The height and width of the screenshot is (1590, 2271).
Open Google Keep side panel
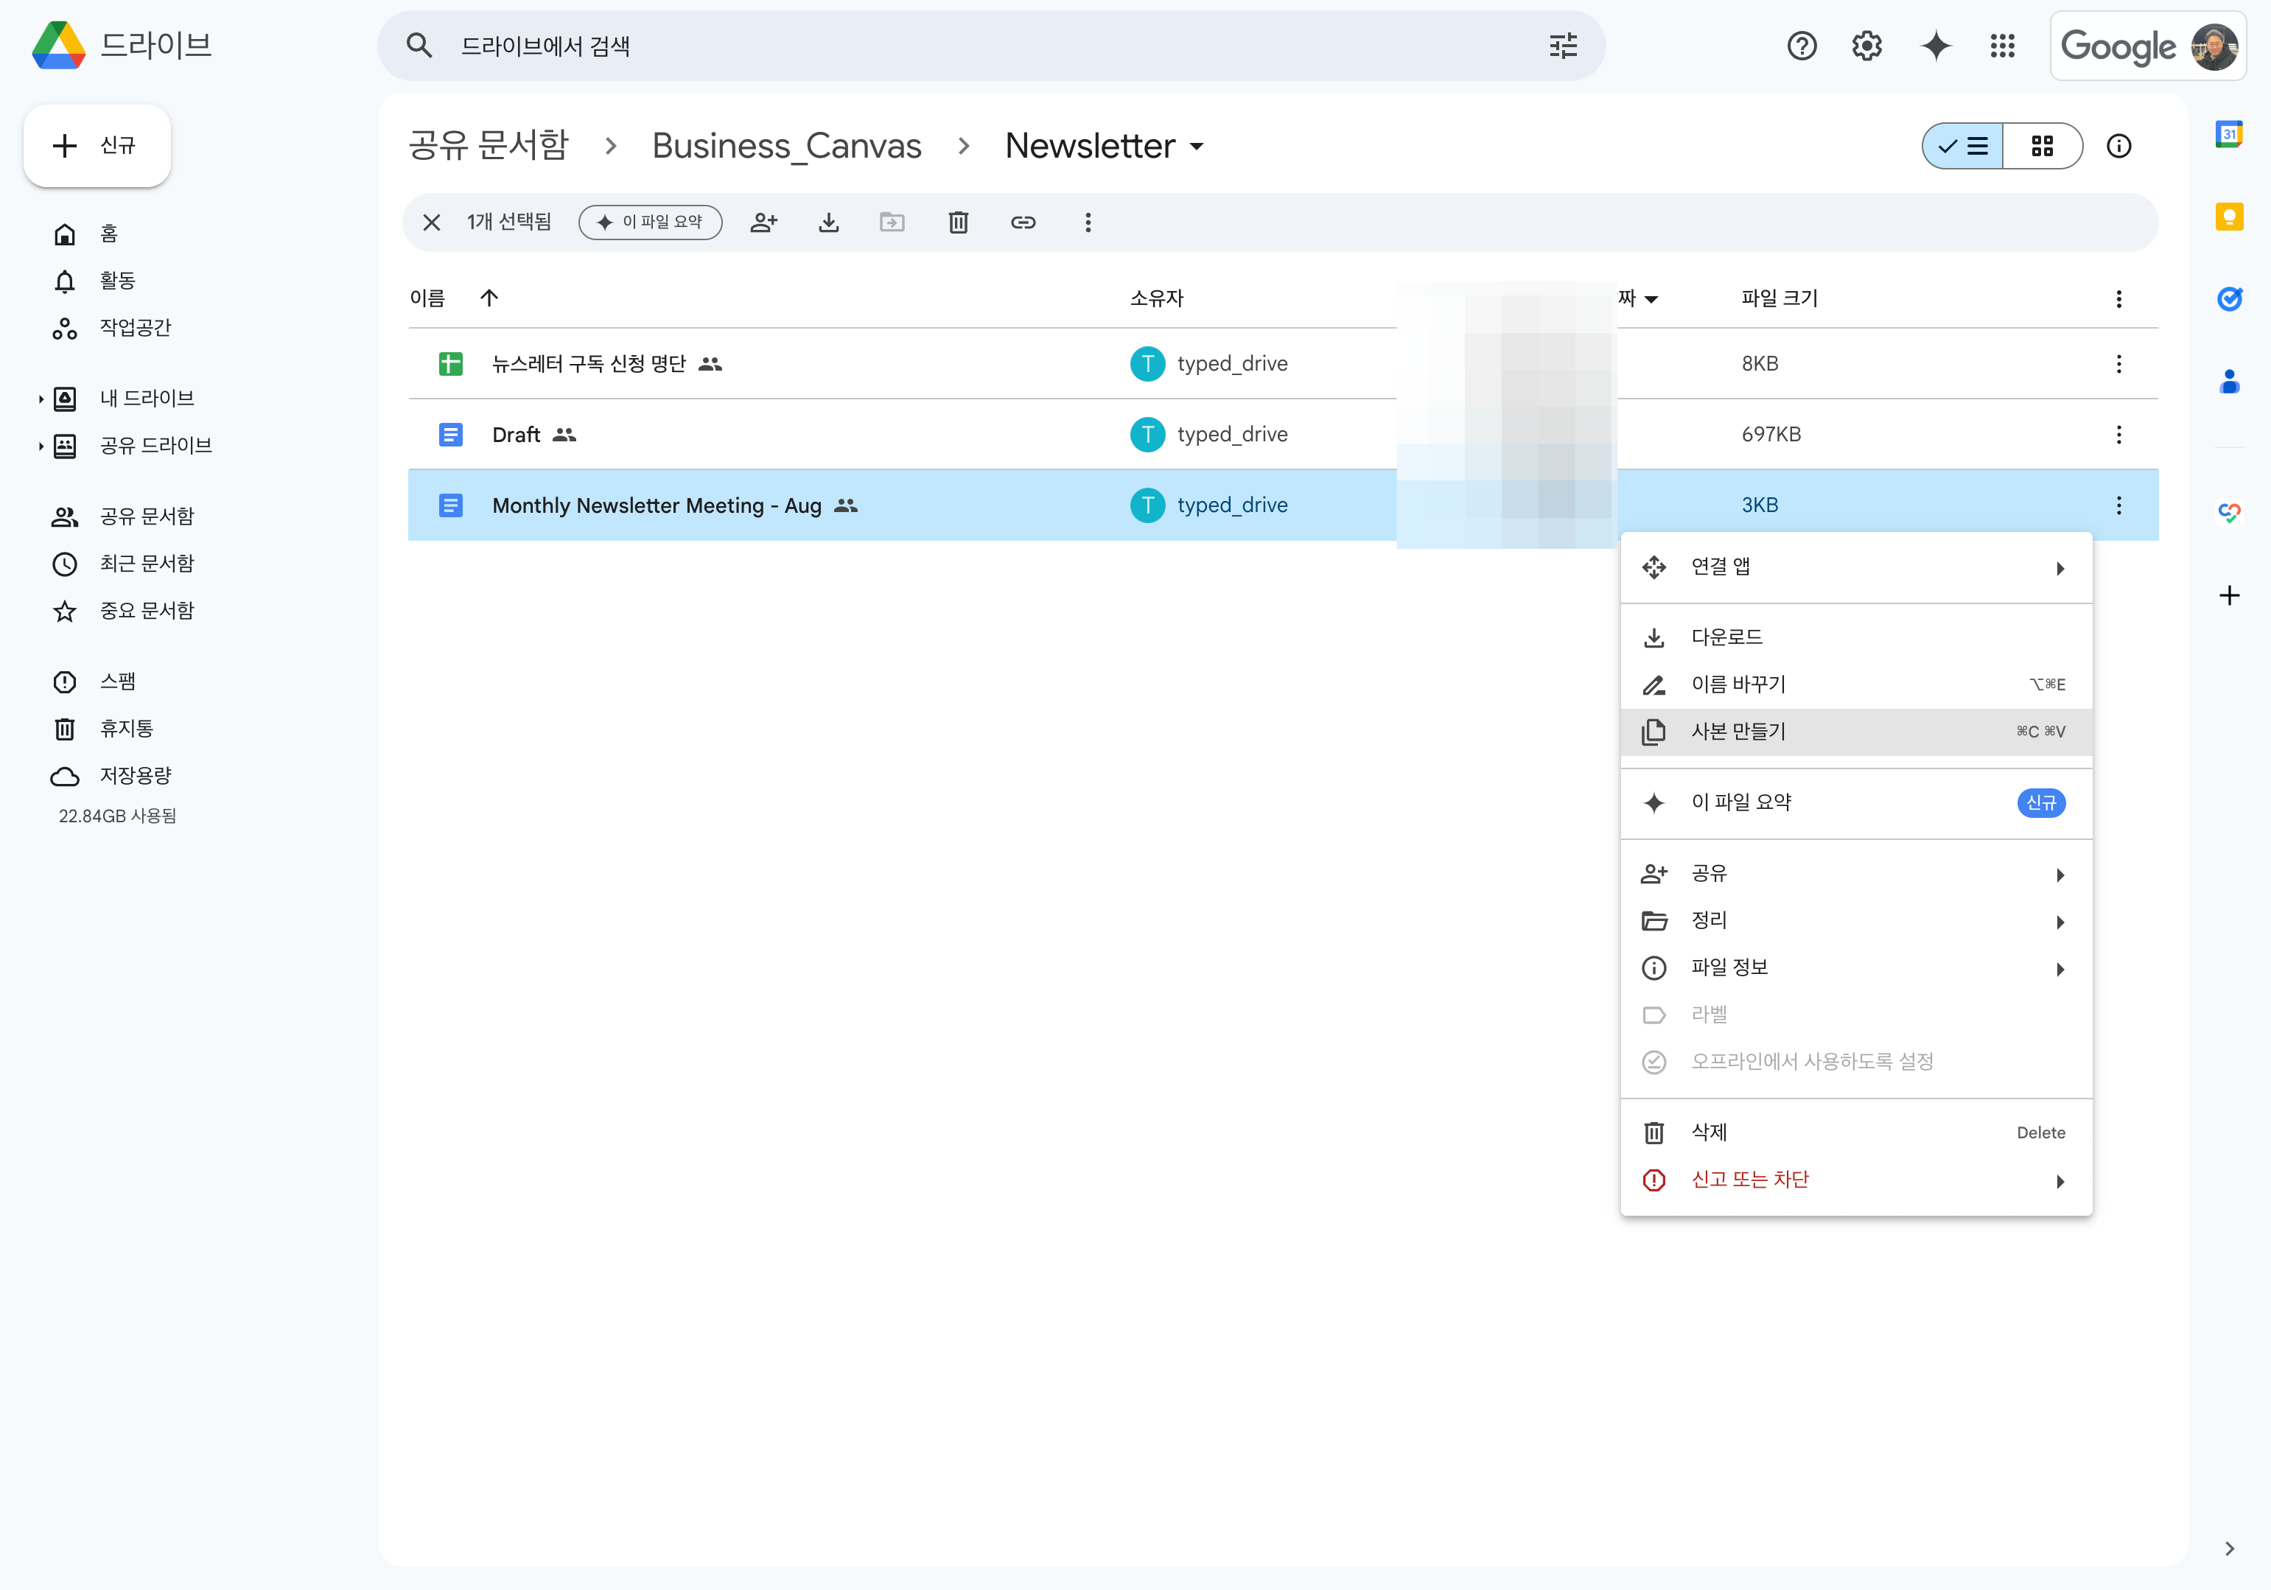2228,217
